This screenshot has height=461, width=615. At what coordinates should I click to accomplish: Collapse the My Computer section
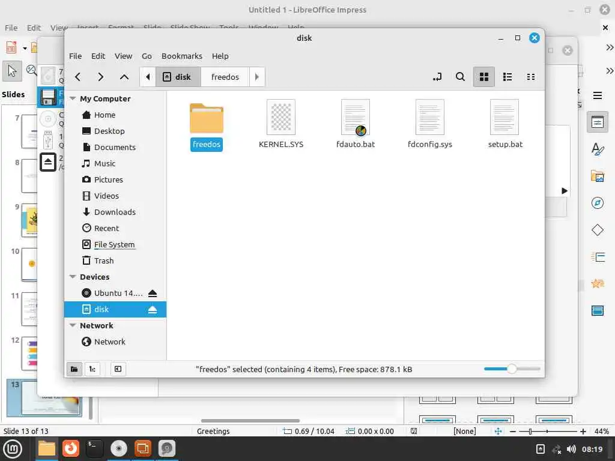tap(73, 98)
